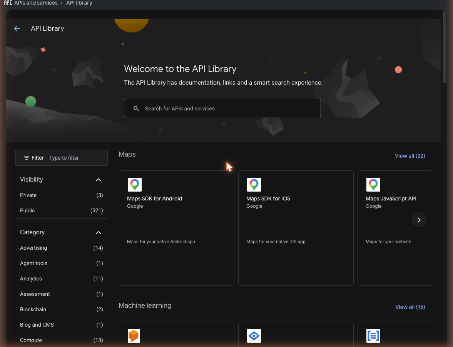Open the Maps JavaScript API title
Screen dimensions: 453x347
coord(391,199)
